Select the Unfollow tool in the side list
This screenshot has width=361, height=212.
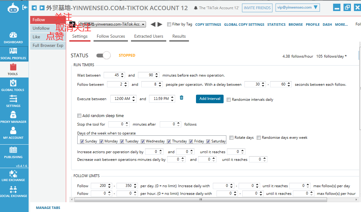click(x=41, y=28)
